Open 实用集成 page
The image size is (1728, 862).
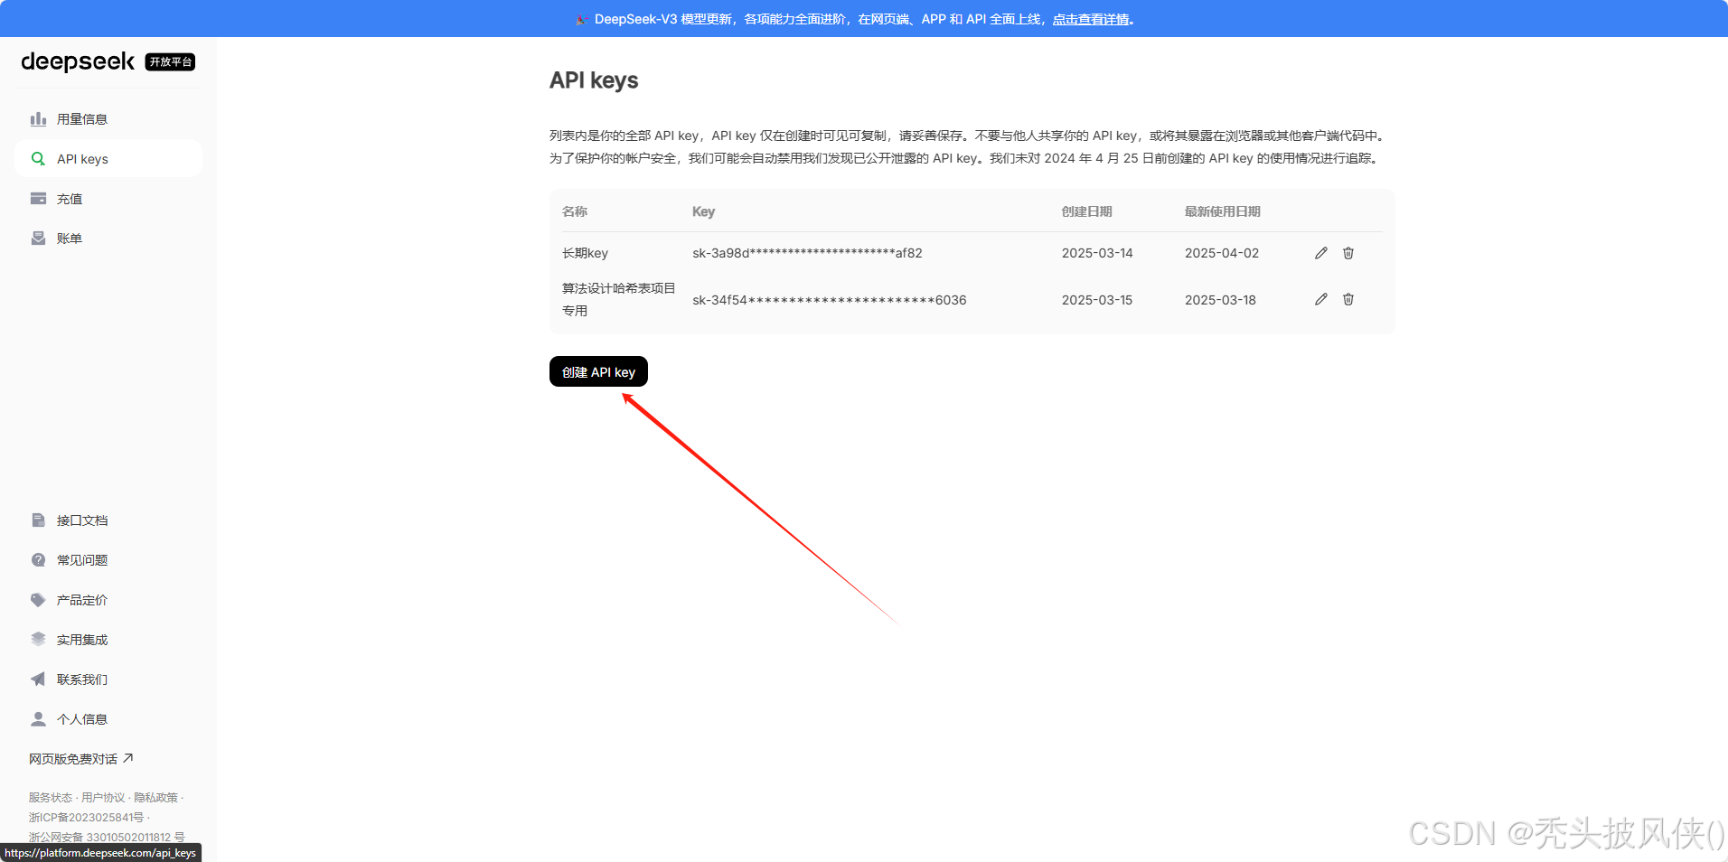tap(108, 640)
